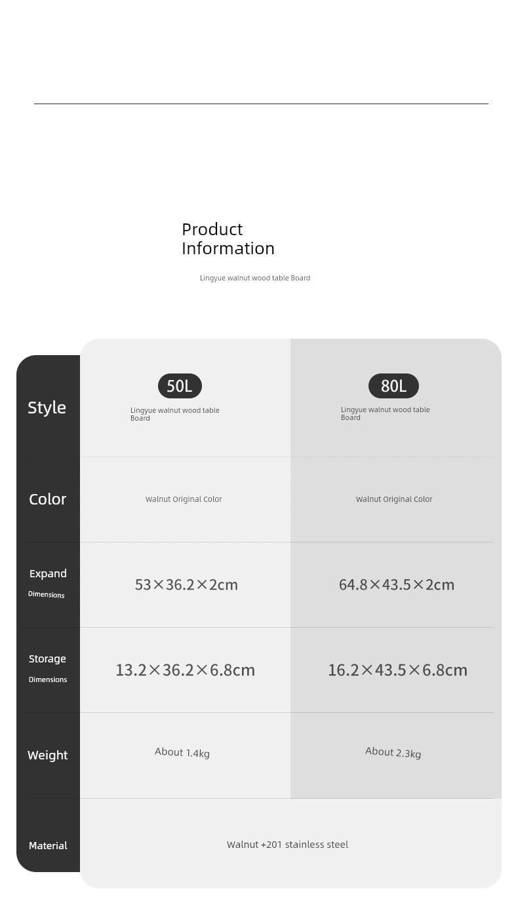Click the Product Information heading
The width and height of the screenshot is (518, 916).
tap(228, 239)
